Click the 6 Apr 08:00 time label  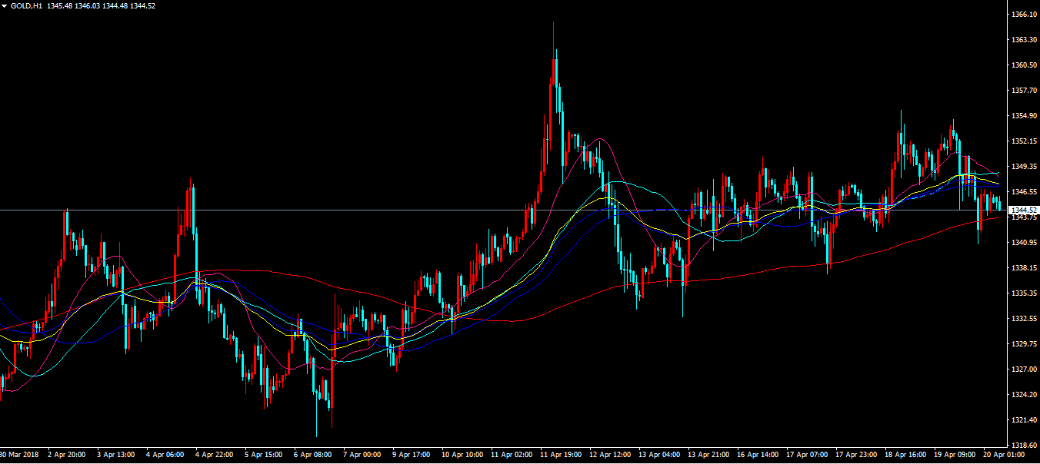point(313,455)
